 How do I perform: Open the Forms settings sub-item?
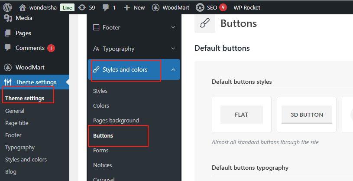[x=100, y=150]
